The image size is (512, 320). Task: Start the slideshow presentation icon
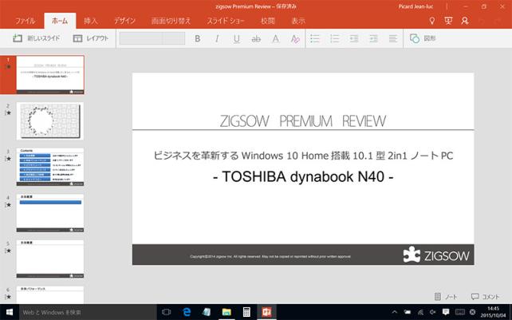tap(448, 21)
